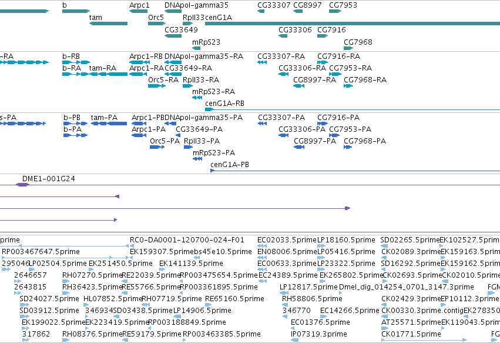Viewport: 500px width, 343px height.
Task: Click the DNApol-gamma35-RA transcript
Action: pos(173,62)
